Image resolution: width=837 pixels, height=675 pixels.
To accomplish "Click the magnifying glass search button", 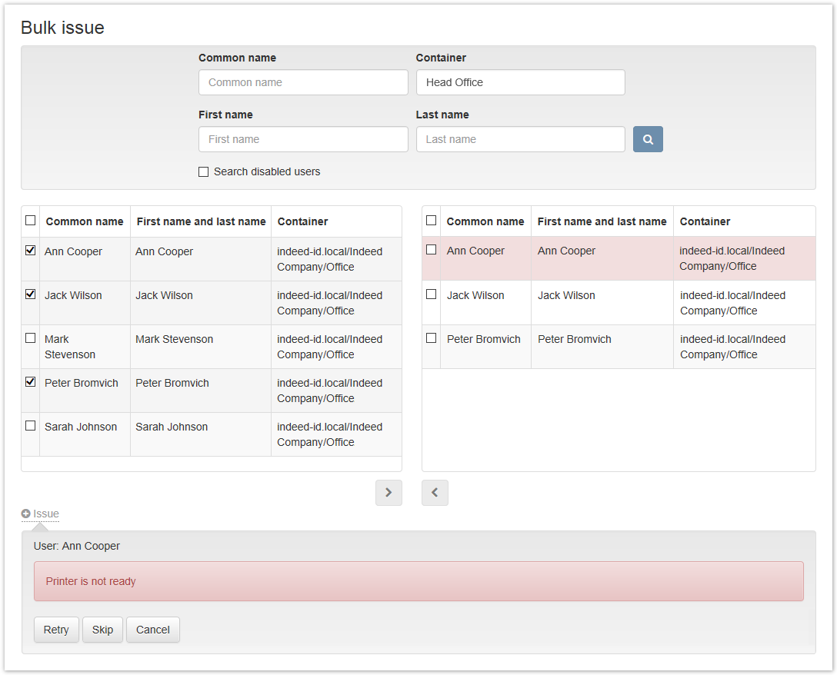I will pyautogui.click(x=648, y=139).
